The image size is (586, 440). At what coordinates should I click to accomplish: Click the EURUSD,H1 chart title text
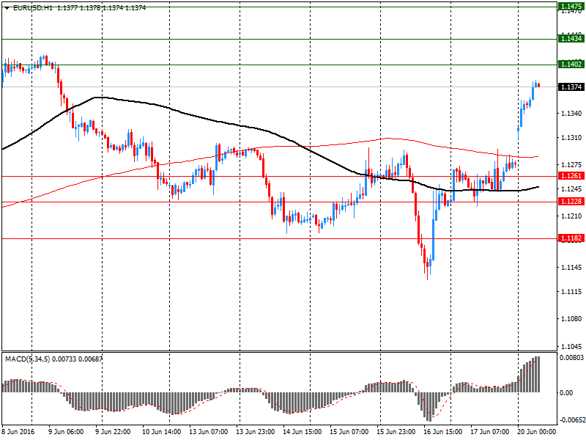(x=33, y=8)
